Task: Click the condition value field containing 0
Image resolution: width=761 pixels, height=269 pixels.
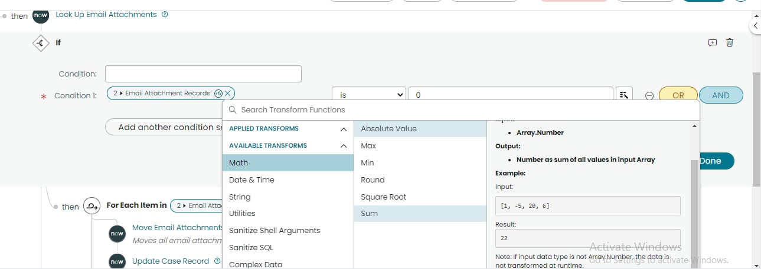Action: 511,95
